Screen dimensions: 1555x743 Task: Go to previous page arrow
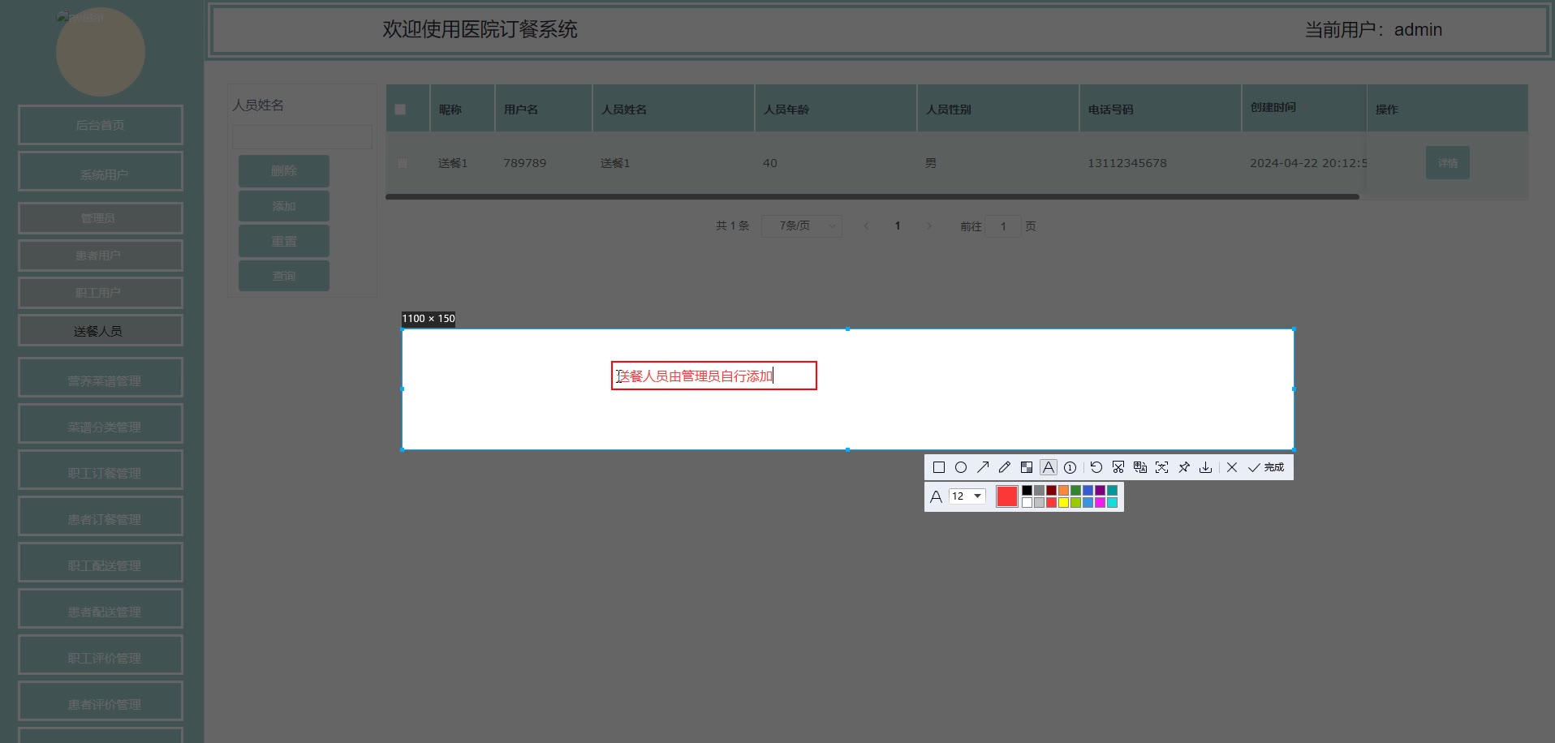(866, 226)
